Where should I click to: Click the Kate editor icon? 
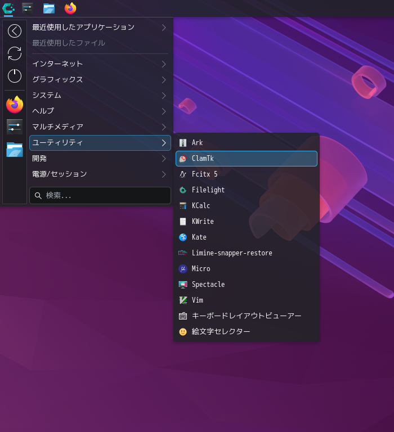(x=183, y=237)
